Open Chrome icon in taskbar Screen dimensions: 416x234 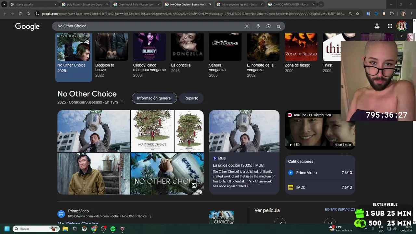coord(94,229)
